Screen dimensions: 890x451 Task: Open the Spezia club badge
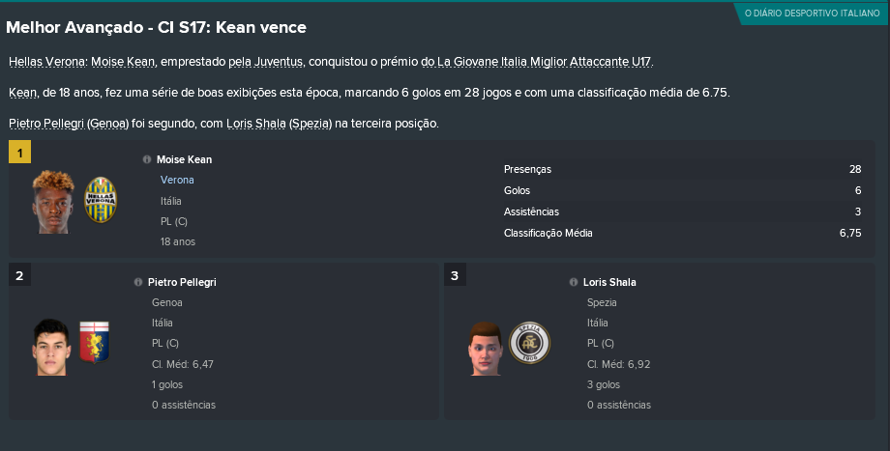[x=529, y=343]
